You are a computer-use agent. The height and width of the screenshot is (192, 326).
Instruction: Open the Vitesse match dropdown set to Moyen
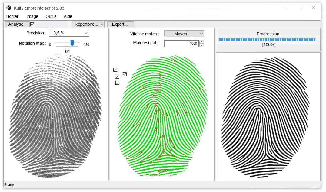pos(184,34)
